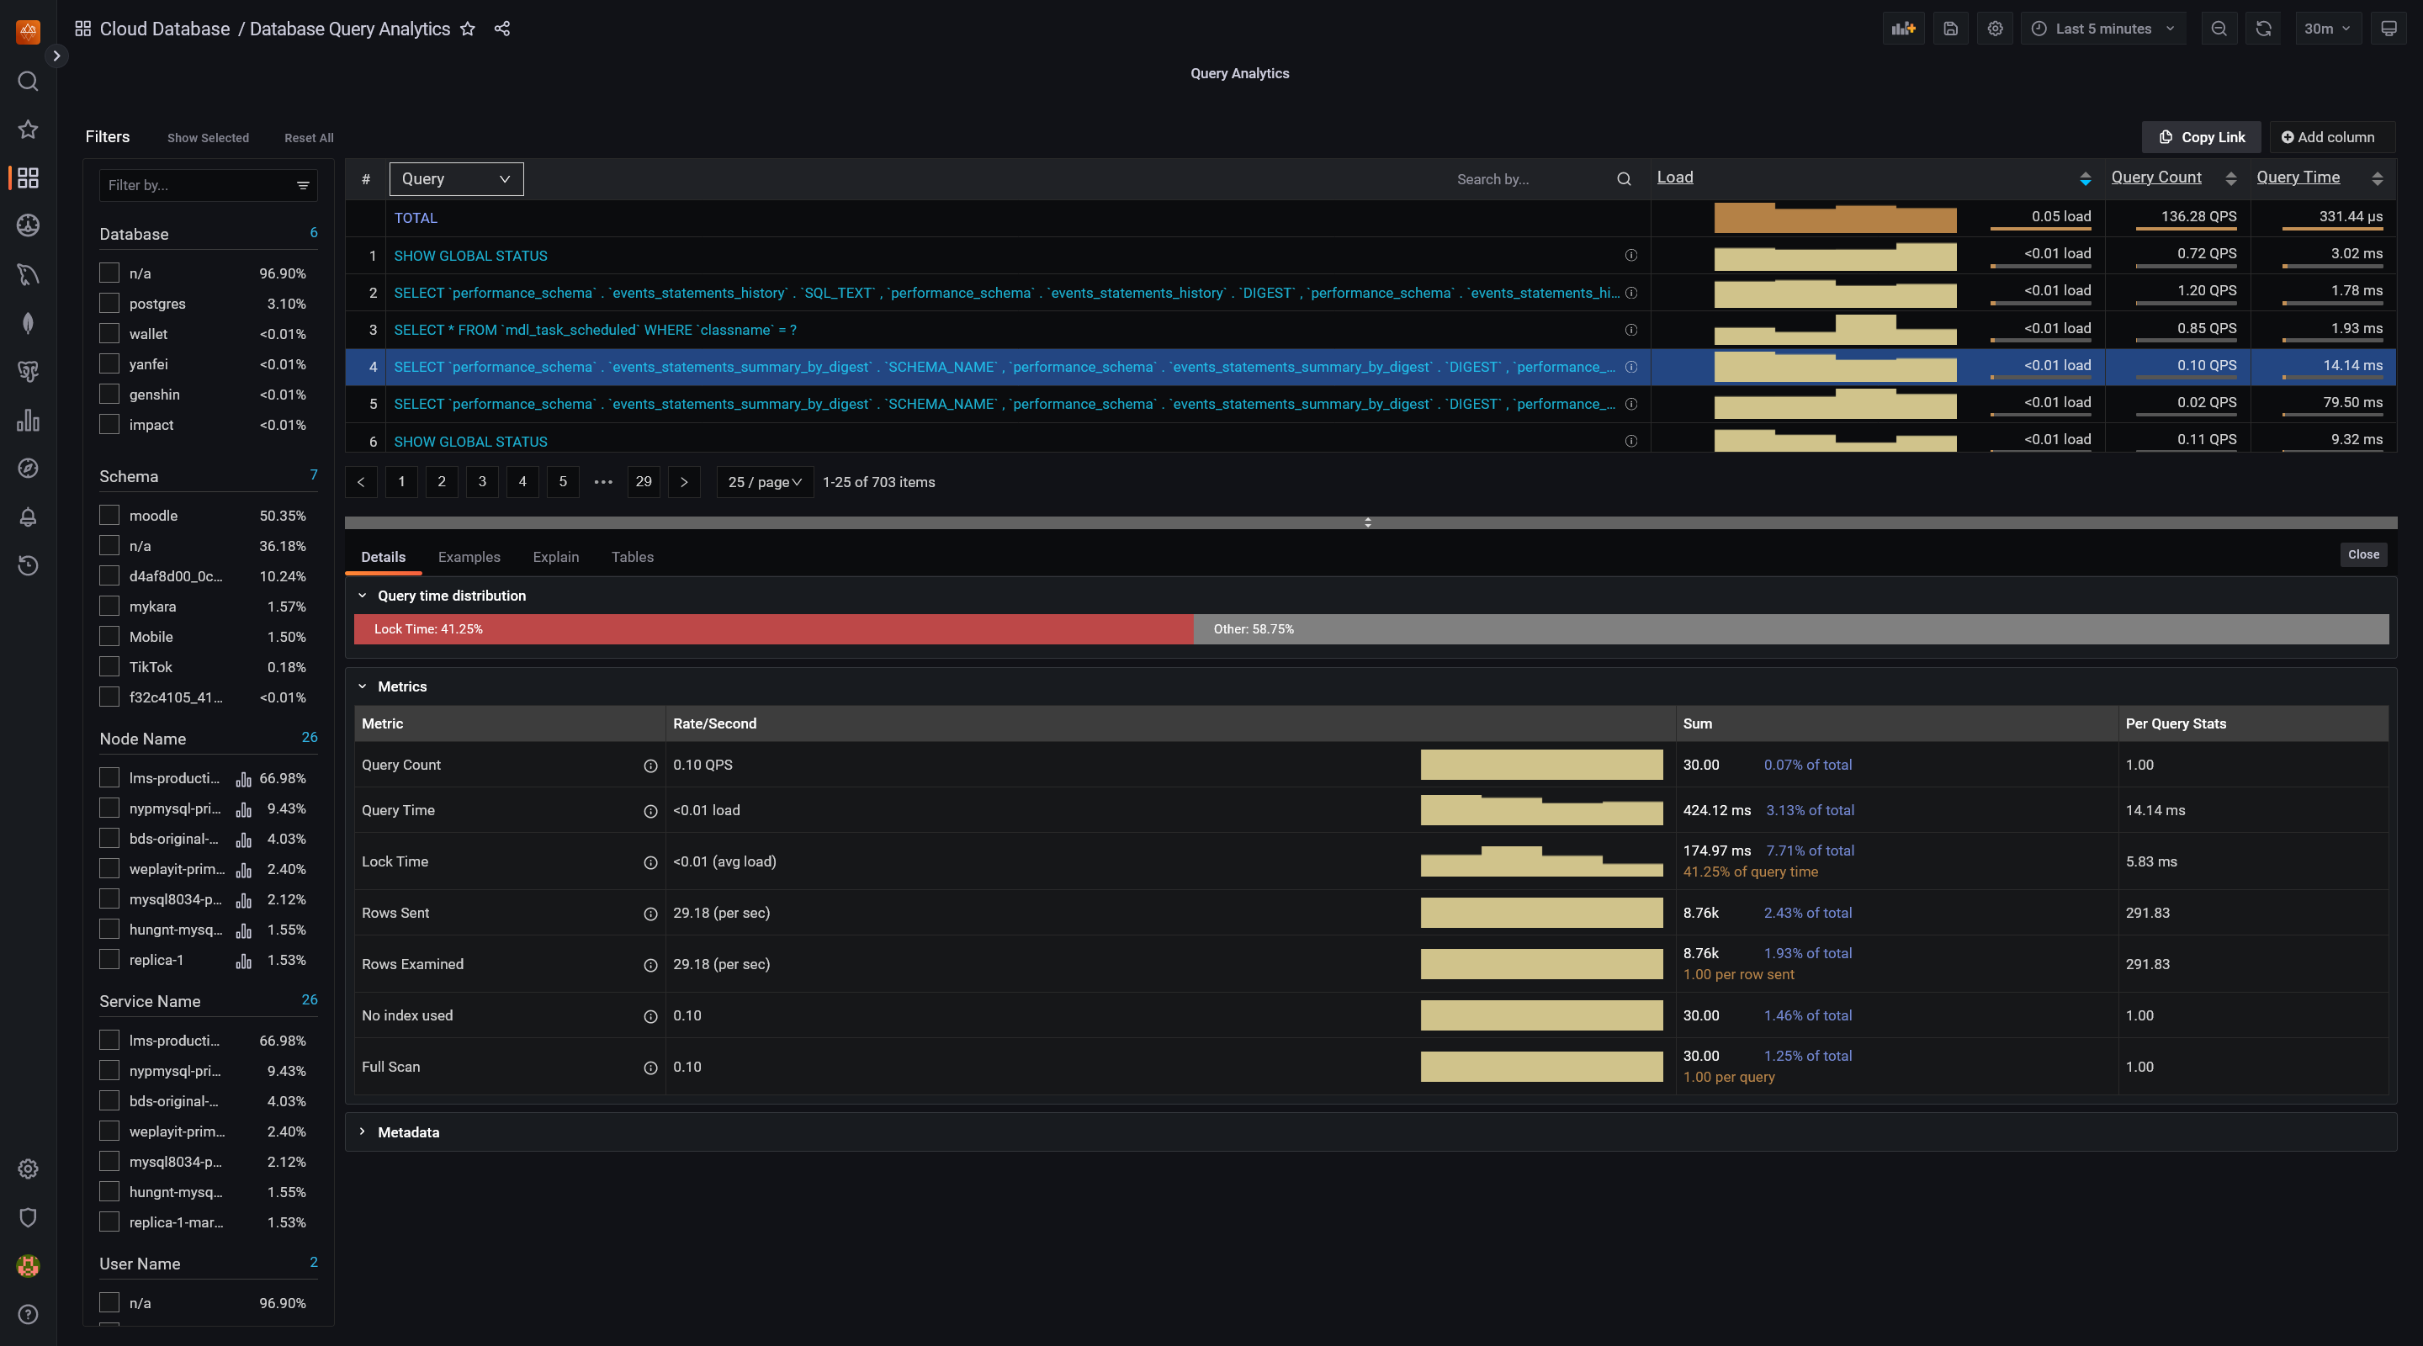Viewport: 2423px width, 1346px height.
Task: Check the genshin database filter
Action: (109, 394)
